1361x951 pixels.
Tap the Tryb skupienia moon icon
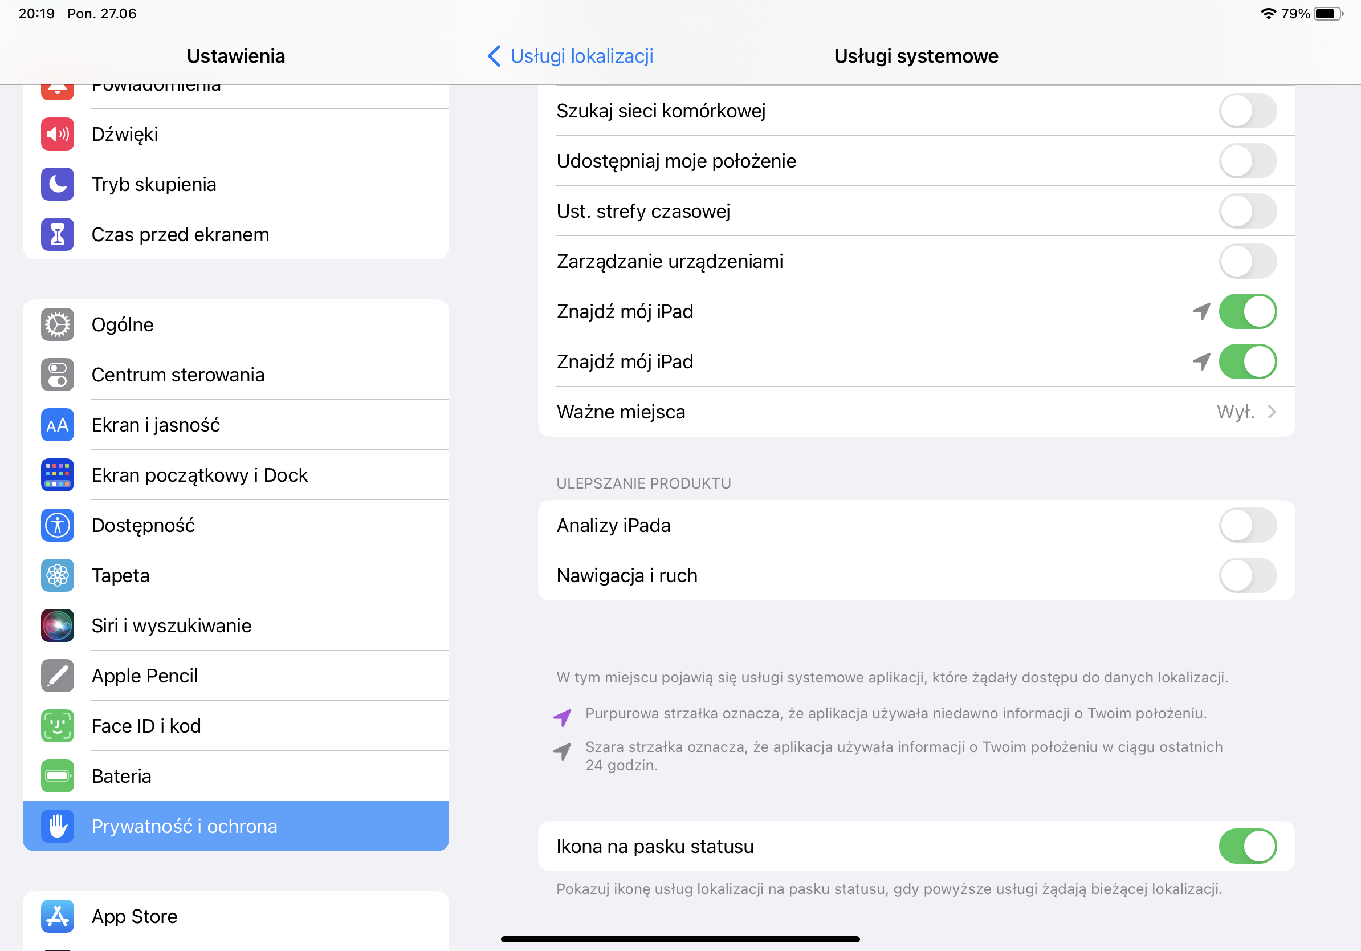[58, 184]
